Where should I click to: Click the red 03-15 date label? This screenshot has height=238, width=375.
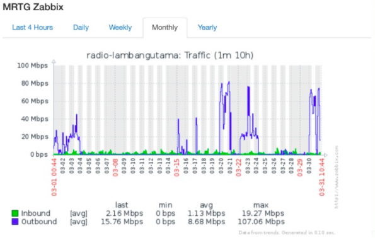(x=176, y=167)
